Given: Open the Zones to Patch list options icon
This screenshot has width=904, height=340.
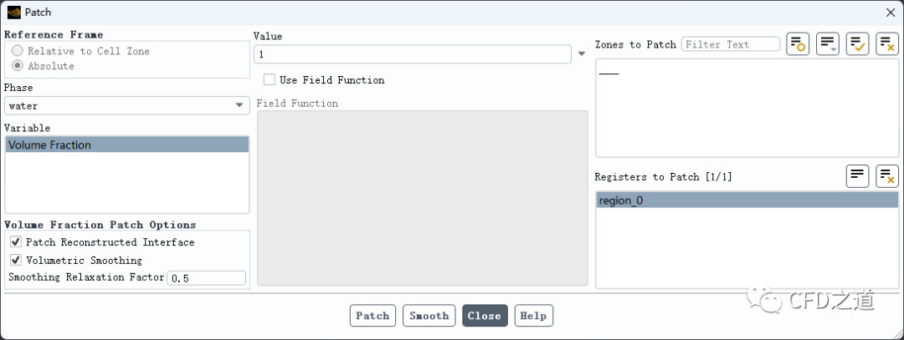Looking at the screenshot, I should point(828,44).
